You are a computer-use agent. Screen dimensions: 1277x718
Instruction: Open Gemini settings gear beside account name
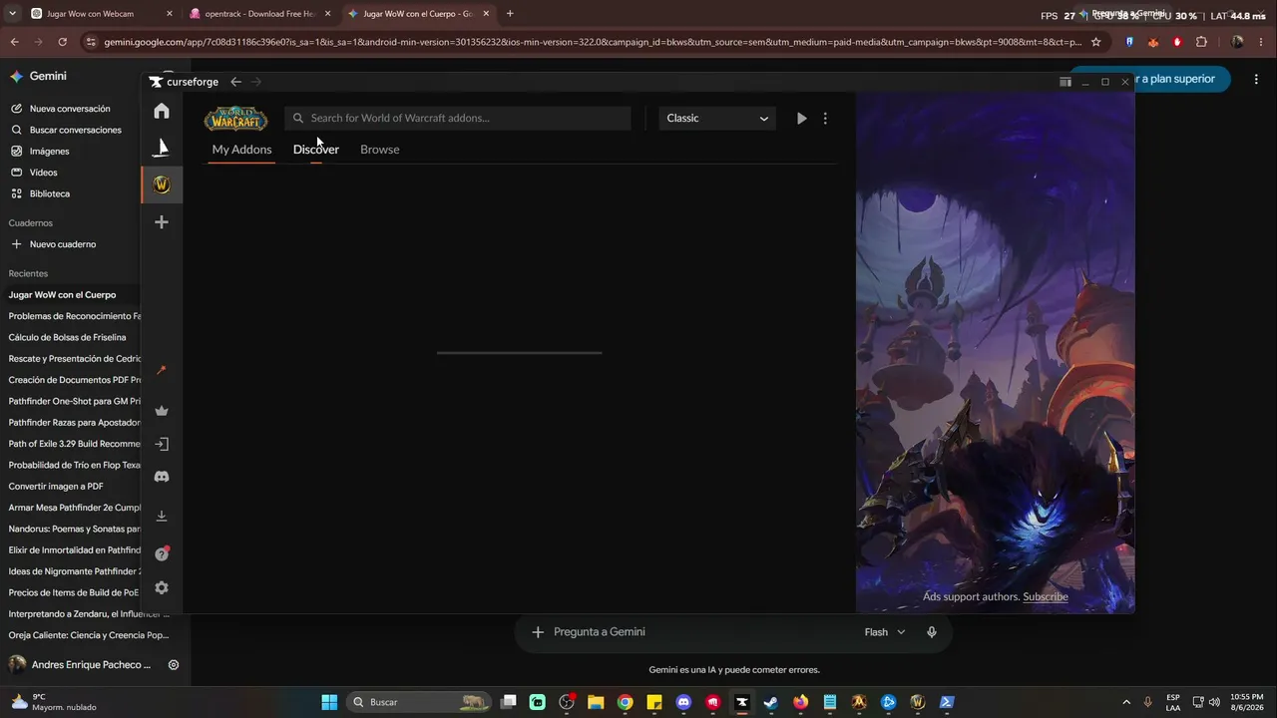click(174, 664)
